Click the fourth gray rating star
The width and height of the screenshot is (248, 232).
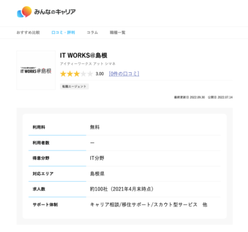tap(83, 74)
